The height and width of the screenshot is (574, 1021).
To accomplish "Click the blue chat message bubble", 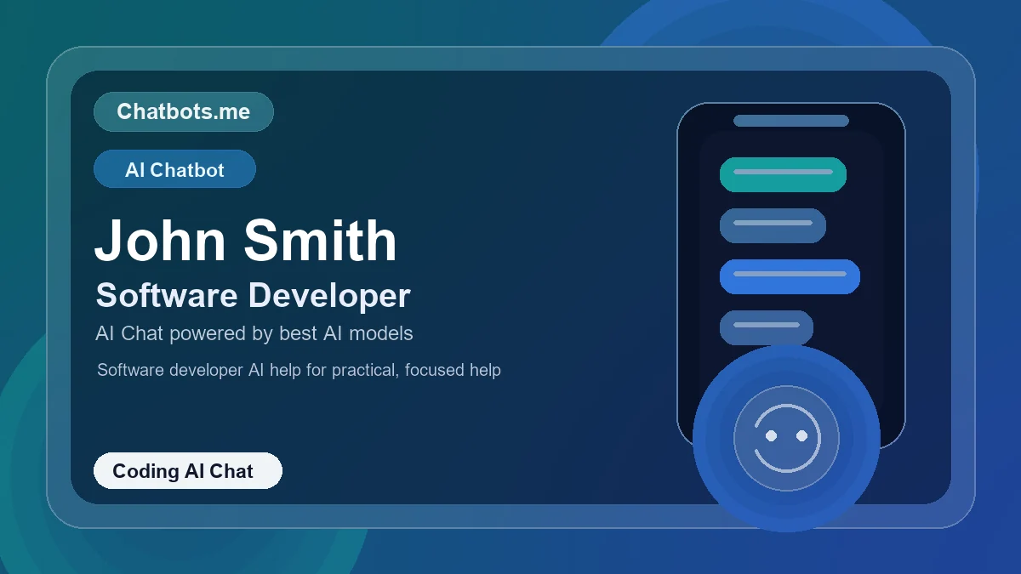I will (790, 276).
